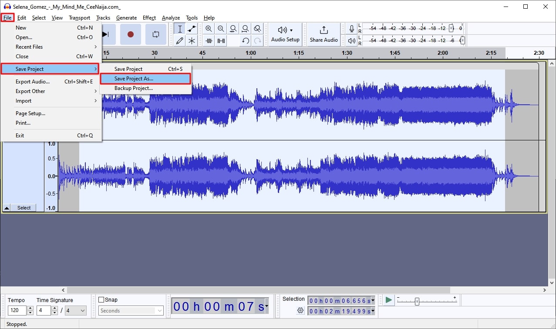Image resolution: width=556 pixels, height=329 pixels.
Task: Click Silence audio selection icon
Action: pyautogui.click(x=221, y=41)
